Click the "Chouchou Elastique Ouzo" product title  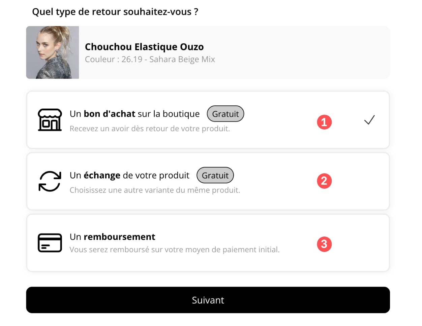144,47
